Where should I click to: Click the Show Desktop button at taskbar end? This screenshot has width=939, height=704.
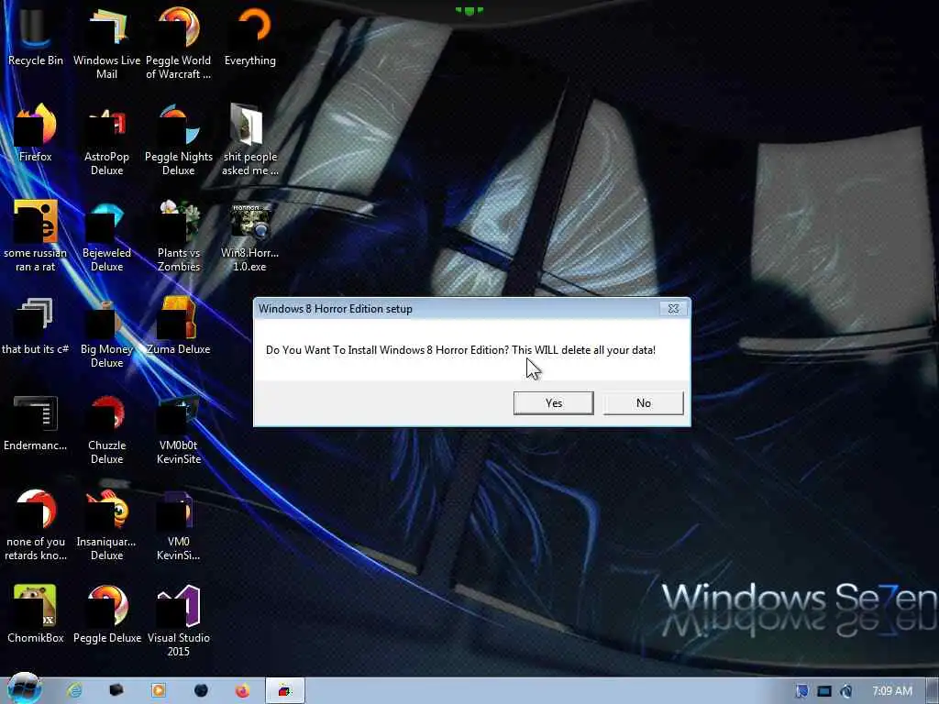(x=932, y=691)
